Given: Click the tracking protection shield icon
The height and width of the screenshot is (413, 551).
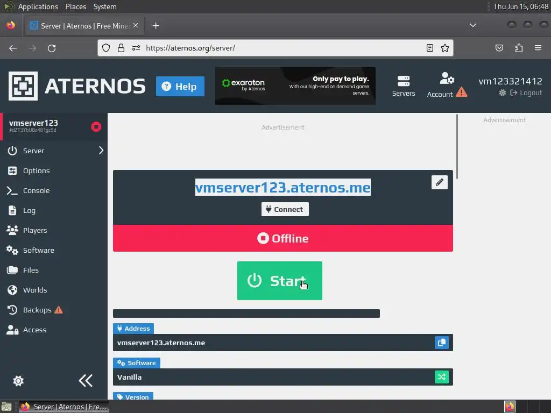Looking at the screenshot, I should (106, 48).
